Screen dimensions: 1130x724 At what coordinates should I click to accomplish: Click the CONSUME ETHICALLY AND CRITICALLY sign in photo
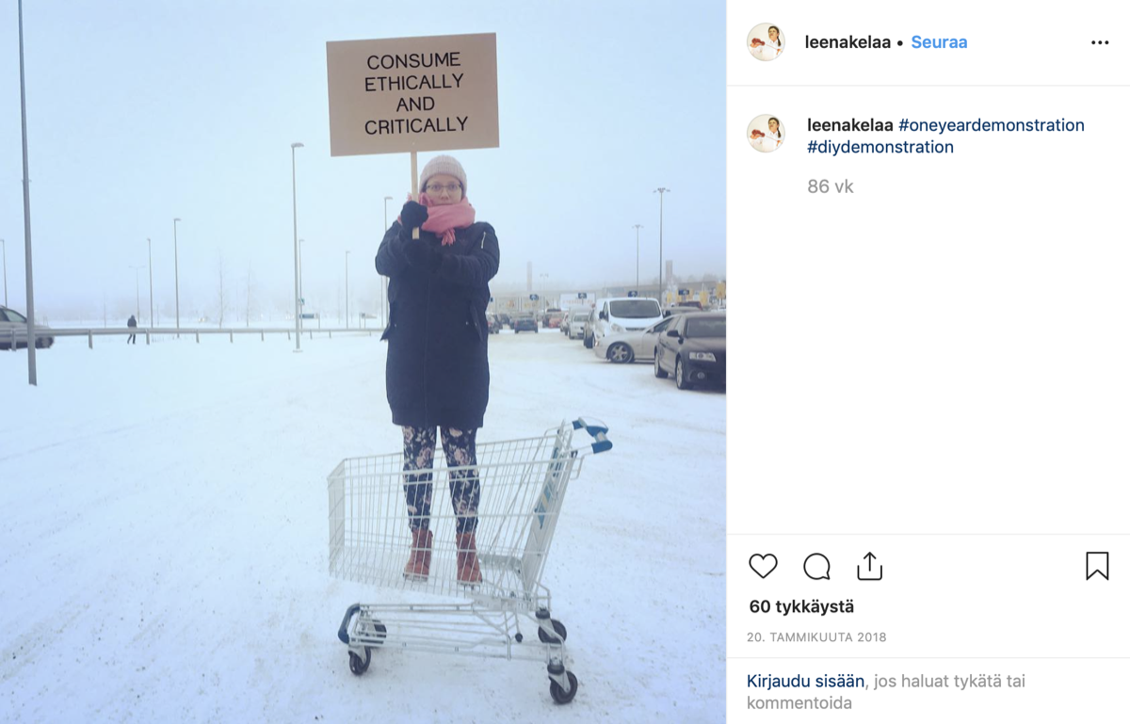pos(412,95)
